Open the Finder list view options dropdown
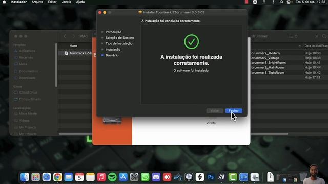 pos(293,36)
